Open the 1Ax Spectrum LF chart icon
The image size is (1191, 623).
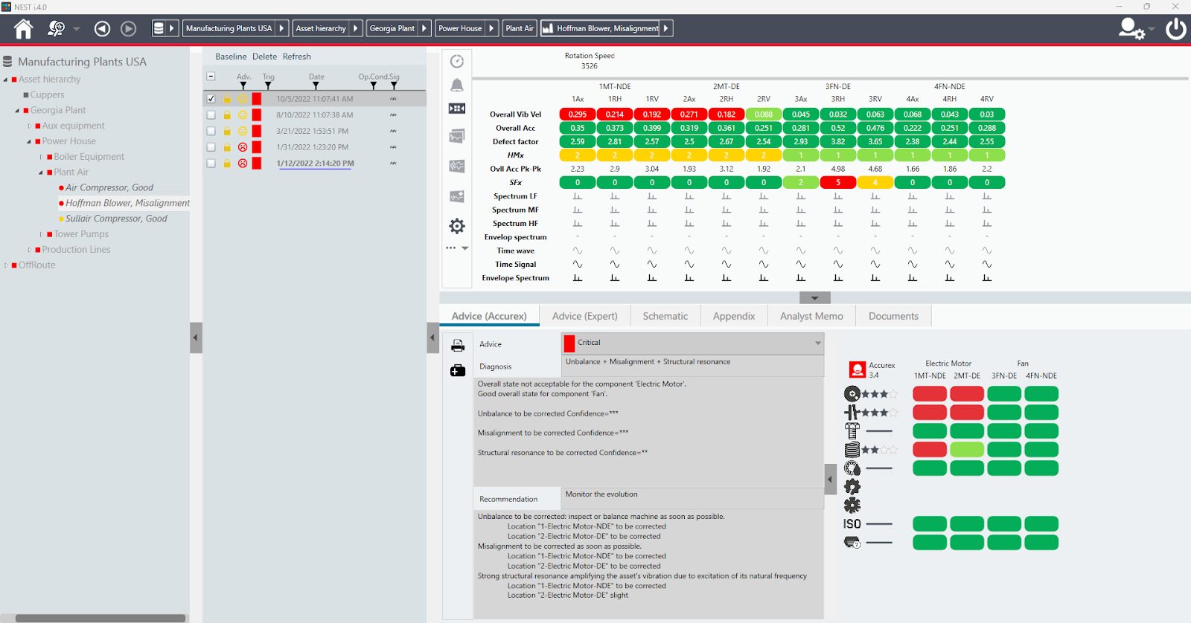[x=577, y=196]
